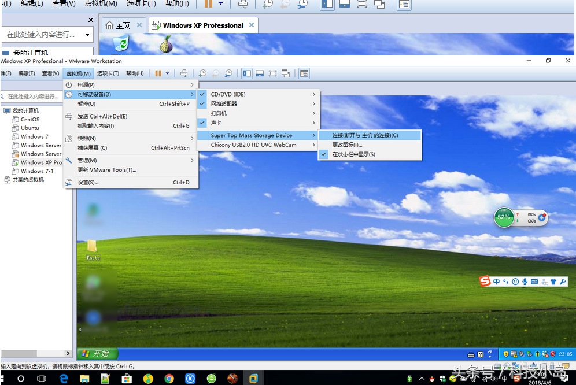The height and width of the screenshot is (385, 576).
Task: Choose 连接(断开与主机的连接)(C) option
Action: coord(370,135)
